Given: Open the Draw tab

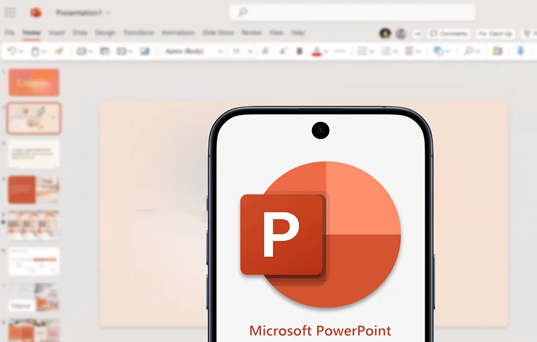Looking at the screenshot, I should click(x=80, y=33).
